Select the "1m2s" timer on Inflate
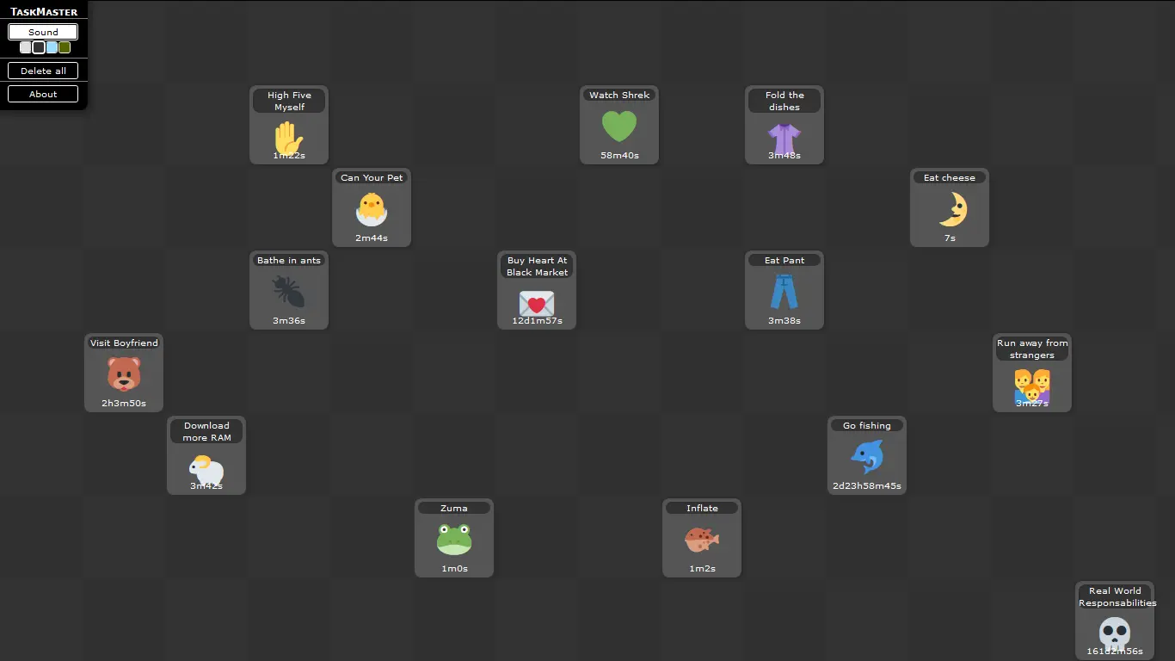This screenshot has height=661, width=1175. click(702, 569)
